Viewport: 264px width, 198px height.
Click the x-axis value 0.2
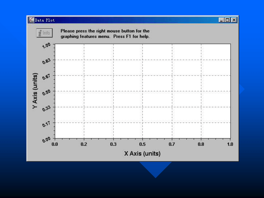[x=84, y=144]
